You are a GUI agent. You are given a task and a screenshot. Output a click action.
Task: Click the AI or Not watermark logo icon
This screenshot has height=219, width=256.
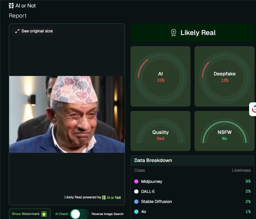104,198
